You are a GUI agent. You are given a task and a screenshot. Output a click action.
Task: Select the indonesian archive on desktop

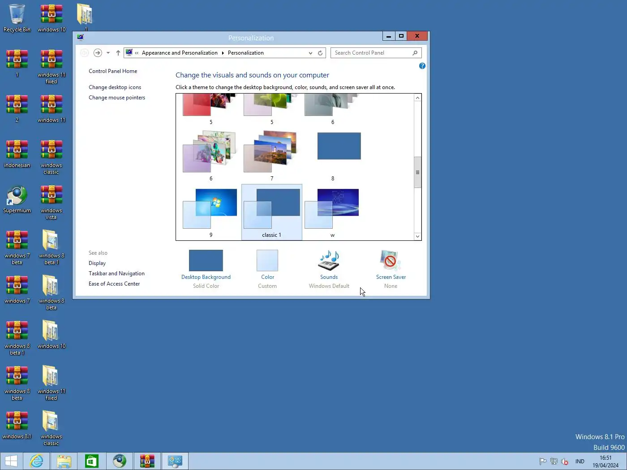coord(17,154)
